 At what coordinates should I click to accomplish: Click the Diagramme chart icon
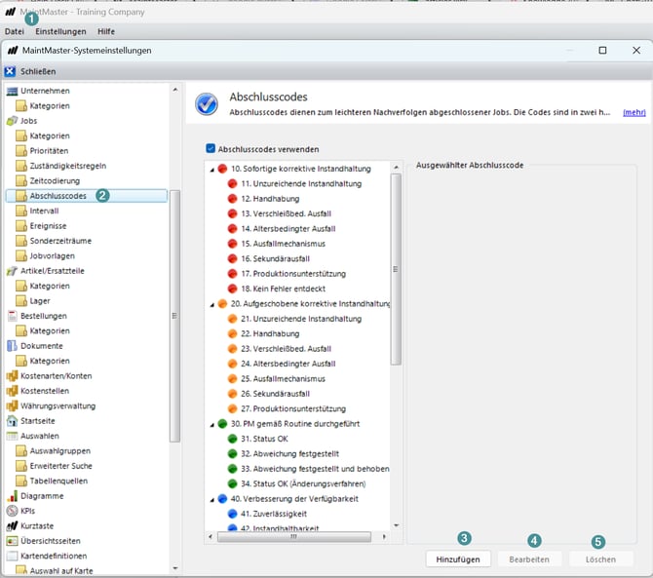pos(13,495)
